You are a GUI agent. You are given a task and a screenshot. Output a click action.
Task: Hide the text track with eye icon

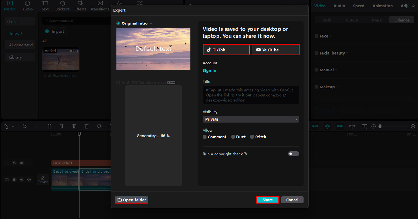(22, 163)
